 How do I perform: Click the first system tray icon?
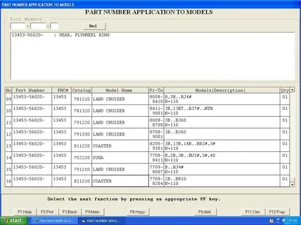click(x=272, y=221)
